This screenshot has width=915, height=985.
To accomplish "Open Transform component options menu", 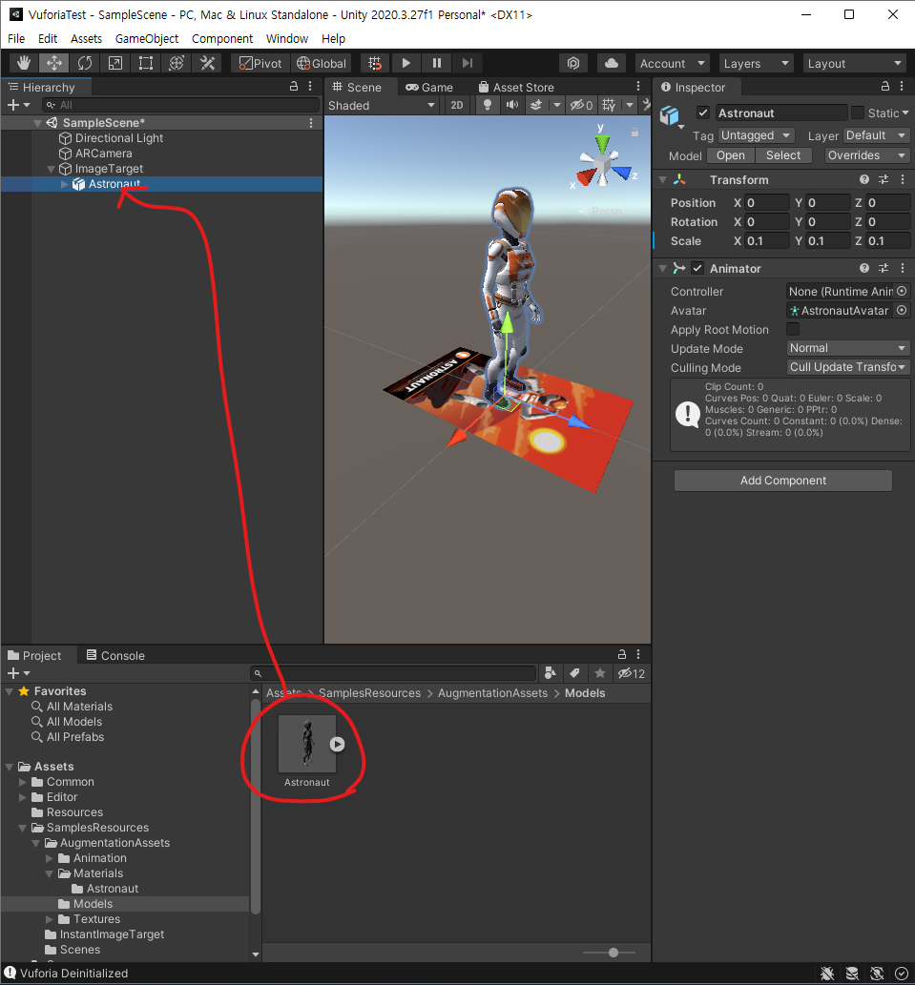I will coord(903,179).
